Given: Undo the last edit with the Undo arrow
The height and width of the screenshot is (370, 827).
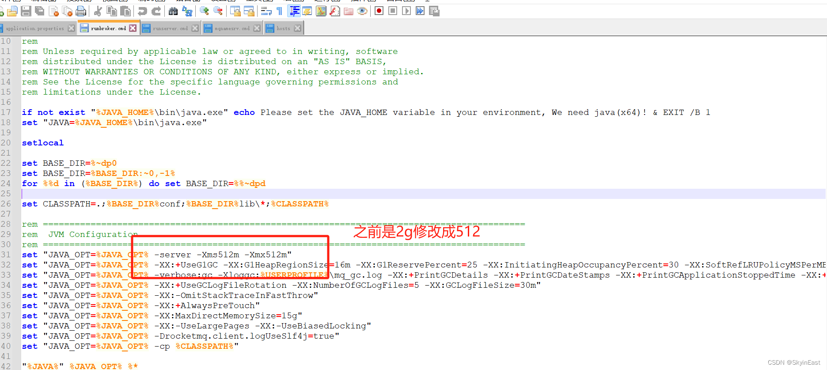Looking at the screenshot, I should 142,11.
